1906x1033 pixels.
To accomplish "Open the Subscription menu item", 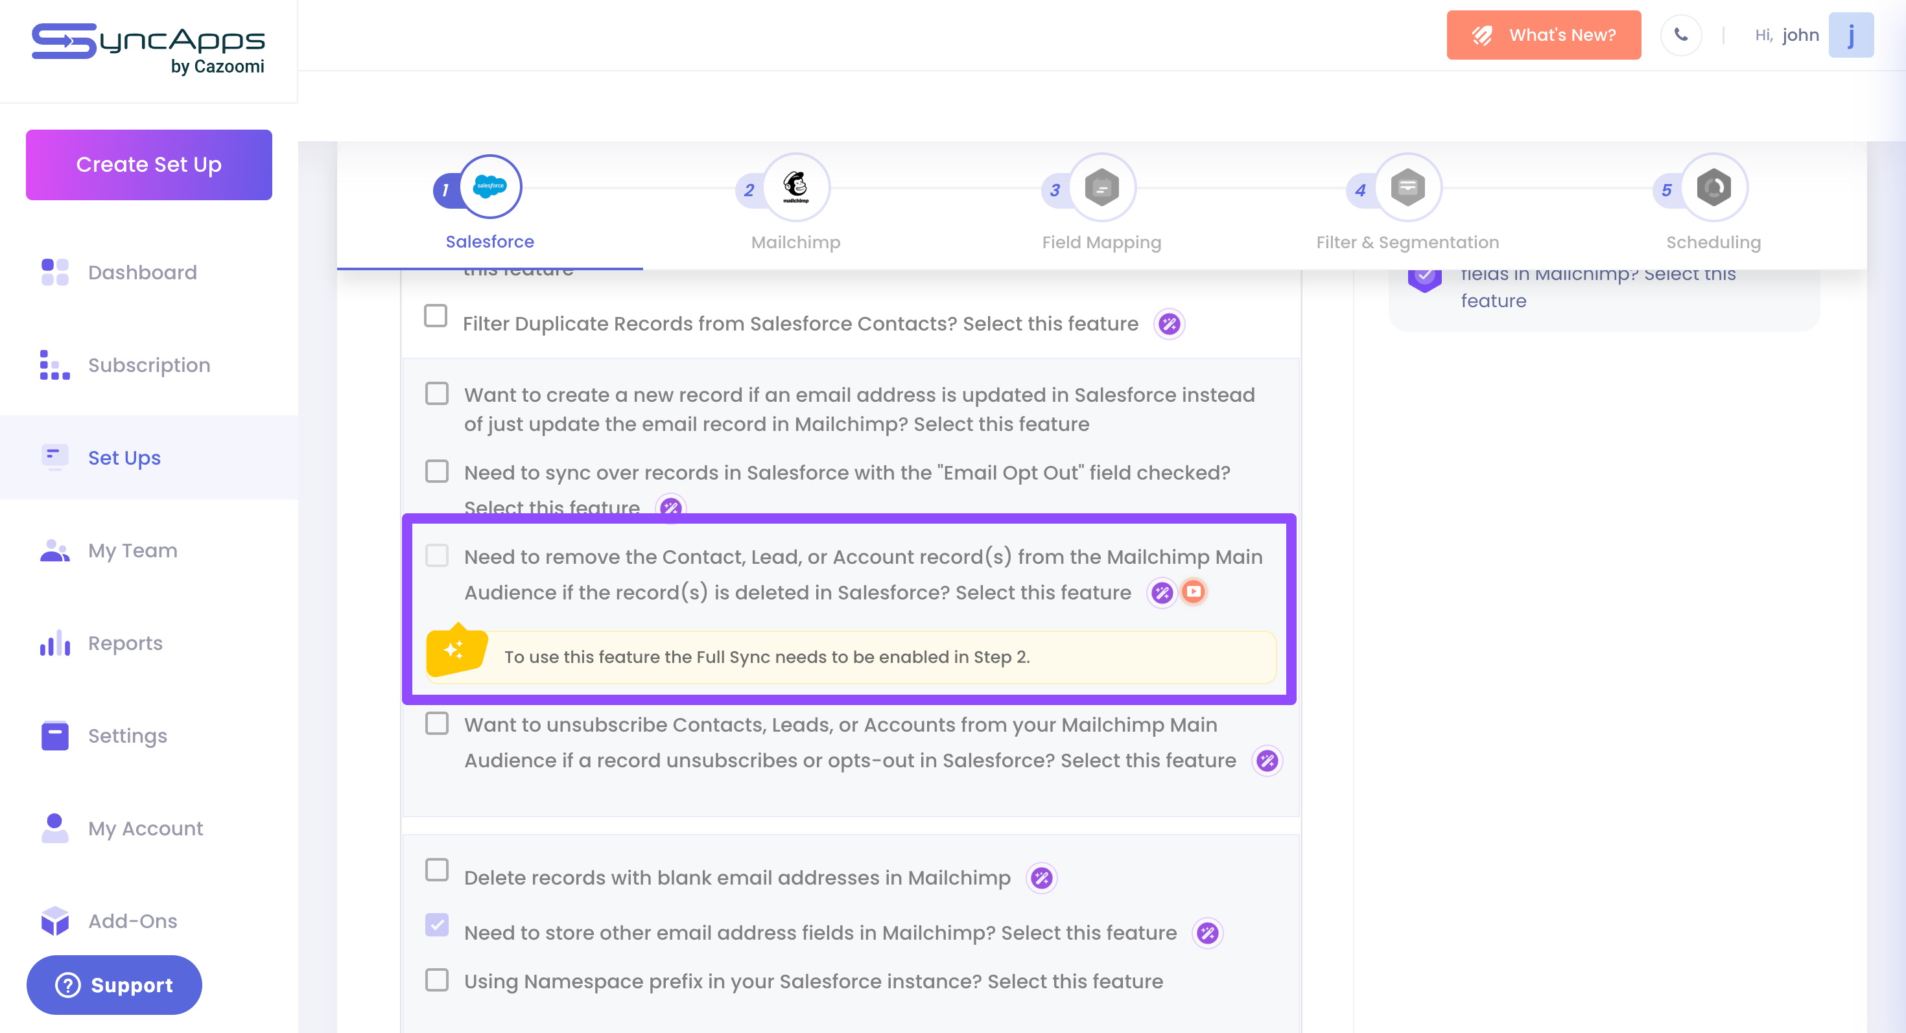I will pyautogui.click(x=150, y=366).
